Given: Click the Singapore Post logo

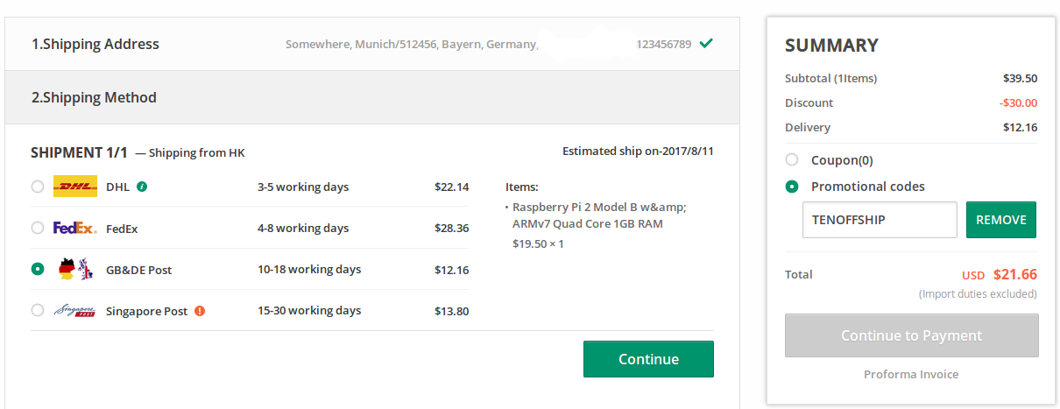Looking at the screenshot, I should [x=75, y=311].
